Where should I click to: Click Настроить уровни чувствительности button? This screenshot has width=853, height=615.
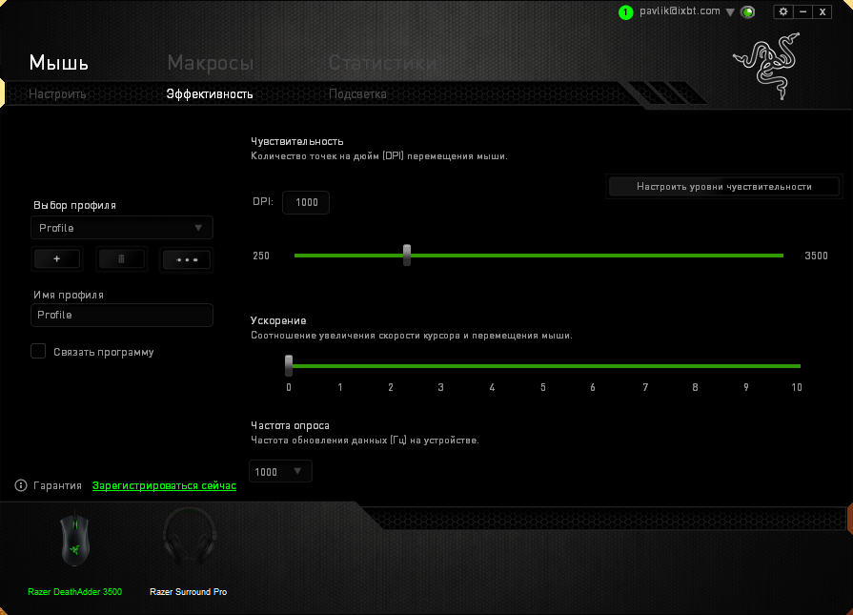point(724,187)
